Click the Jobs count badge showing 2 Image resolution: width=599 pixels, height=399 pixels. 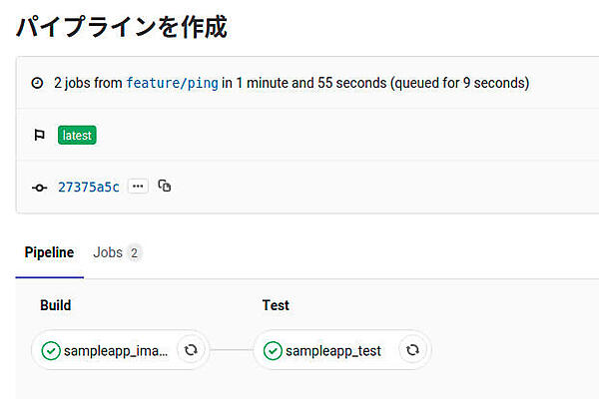click(x=135, y=252)
